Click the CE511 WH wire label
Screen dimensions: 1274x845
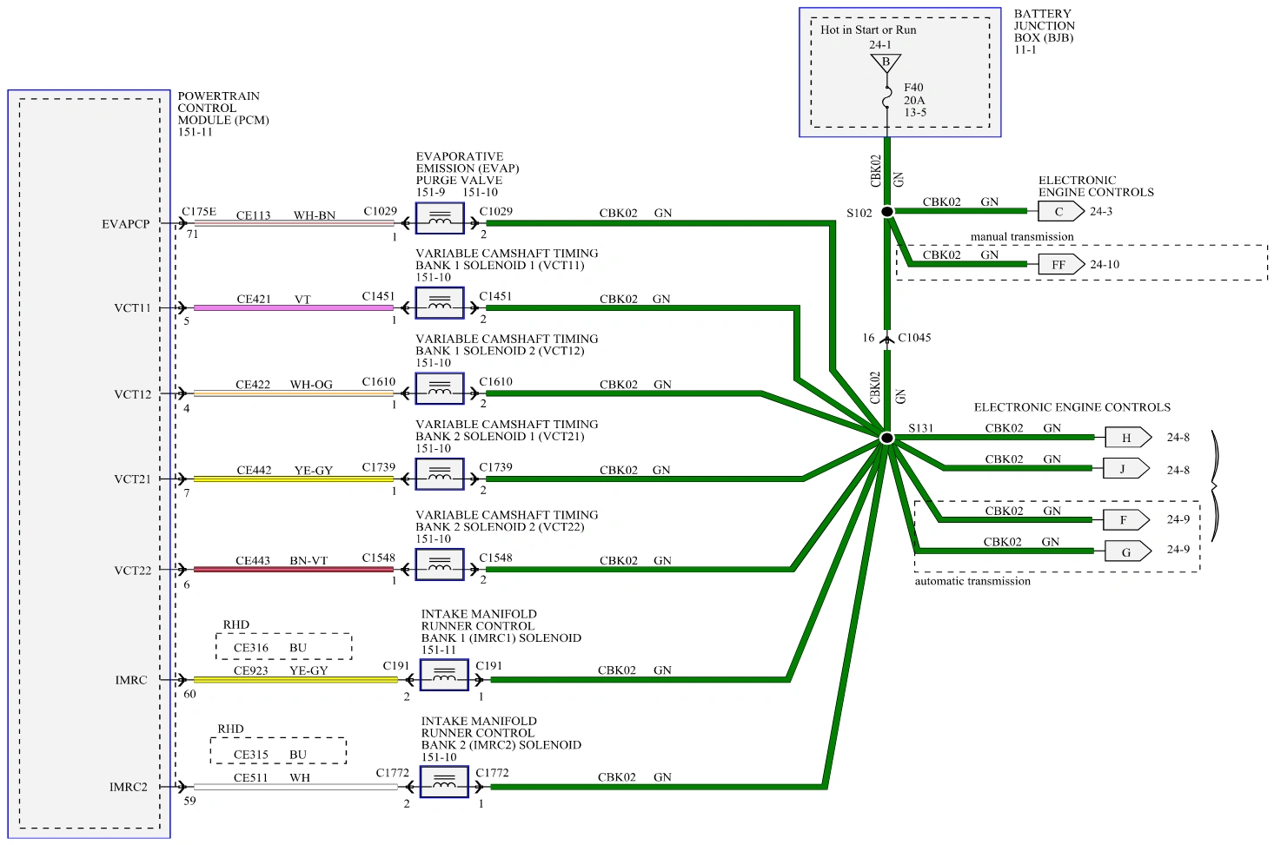coord(272,777)
